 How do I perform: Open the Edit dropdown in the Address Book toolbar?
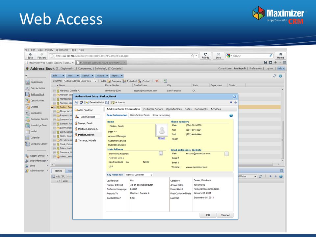58,76
